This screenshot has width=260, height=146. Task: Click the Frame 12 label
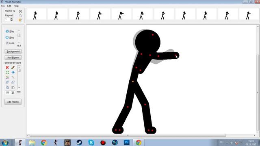coord(10,11)
